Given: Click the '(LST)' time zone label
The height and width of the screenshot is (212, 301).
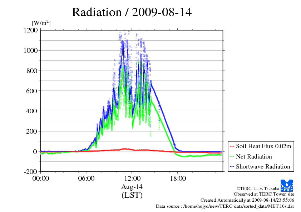Looking at the screenshot, I should (x=132, y=195).
